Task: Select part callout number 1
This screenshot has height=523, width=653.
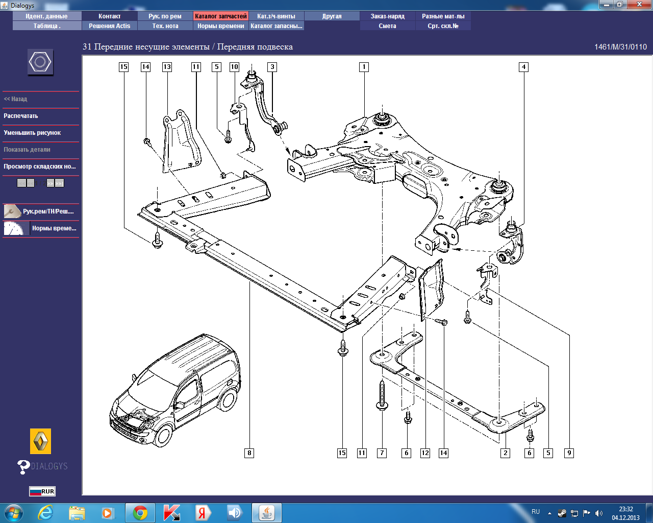Action: click(364, 67)
